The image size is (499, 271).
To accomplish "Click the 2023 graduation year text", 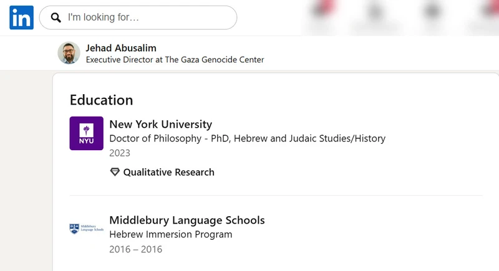I will (x=120, y=153).
